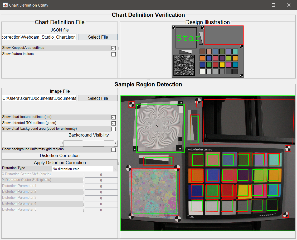Click the Webcam_Studio_Chart.json path field
Viewport: 297px width, 240px height.
[39, 37]
